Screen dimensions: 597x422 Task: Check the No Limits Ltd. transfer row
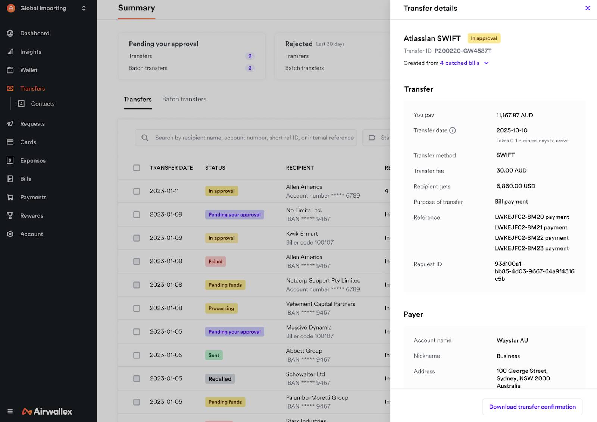click(x=137, y=215)
